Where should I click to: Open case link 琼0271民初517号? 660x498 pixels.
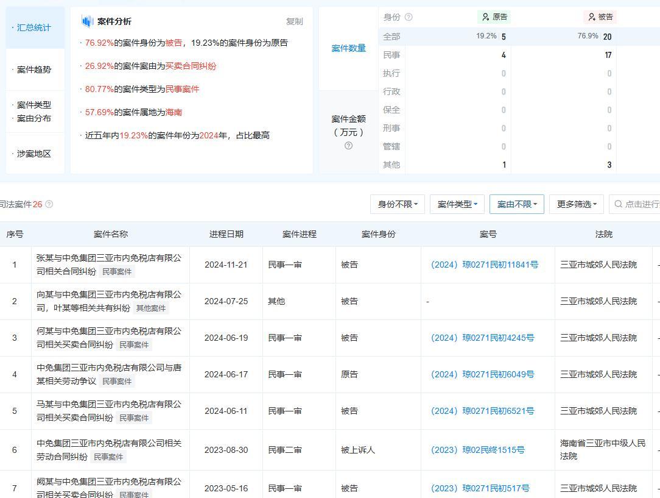(x=480, y=488)
